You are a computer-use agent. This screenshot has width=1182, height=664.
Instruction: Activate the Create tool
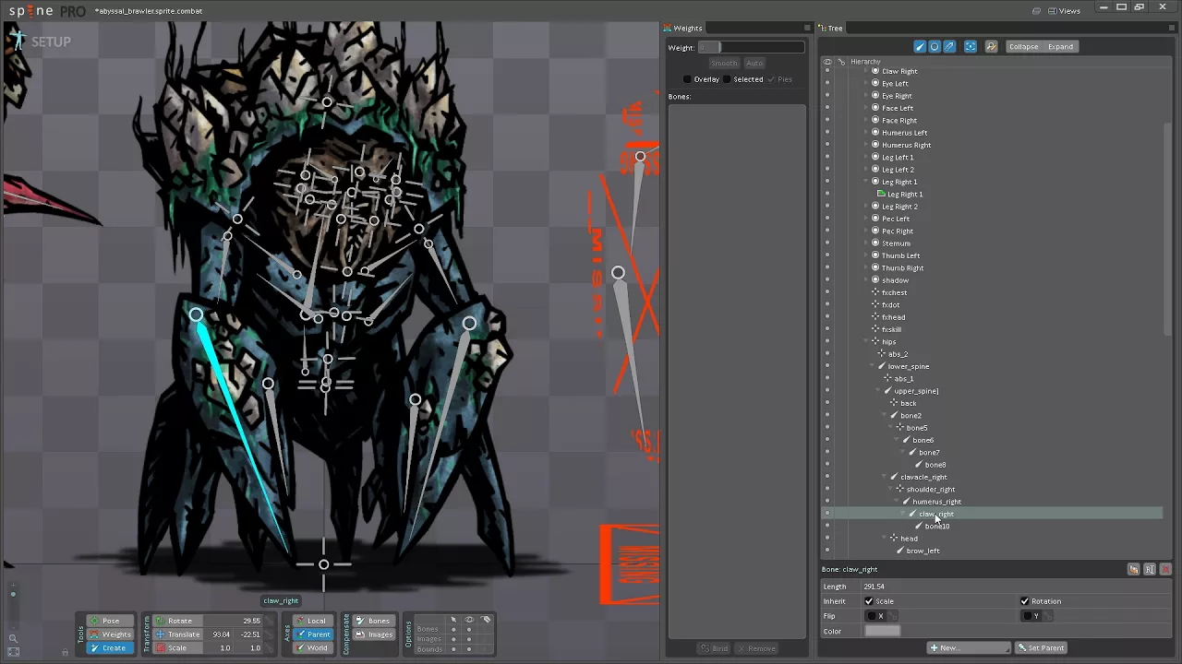110,648
